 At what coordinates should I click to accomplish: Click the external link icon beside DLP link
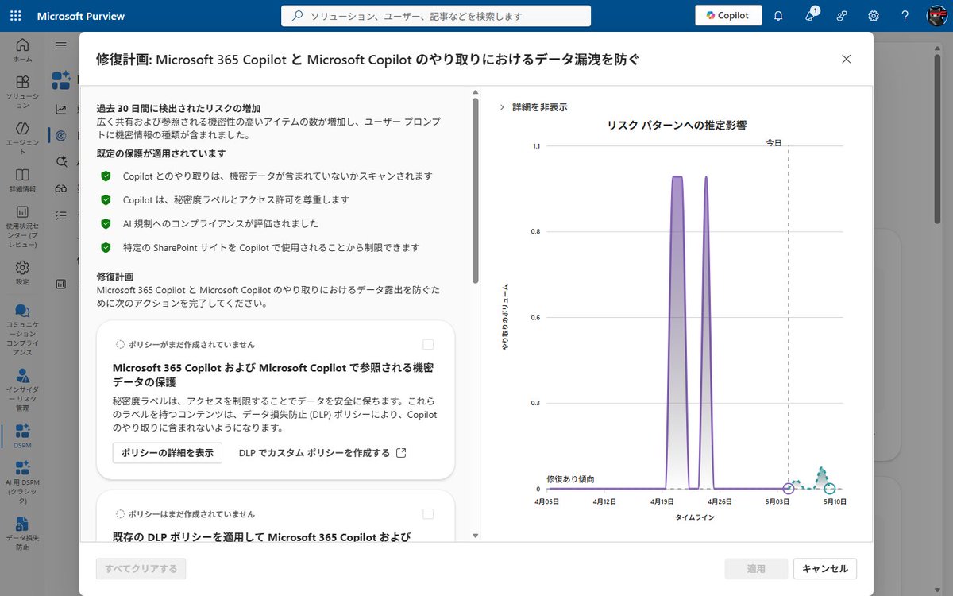pyautogui.click(x=401, y=453)
